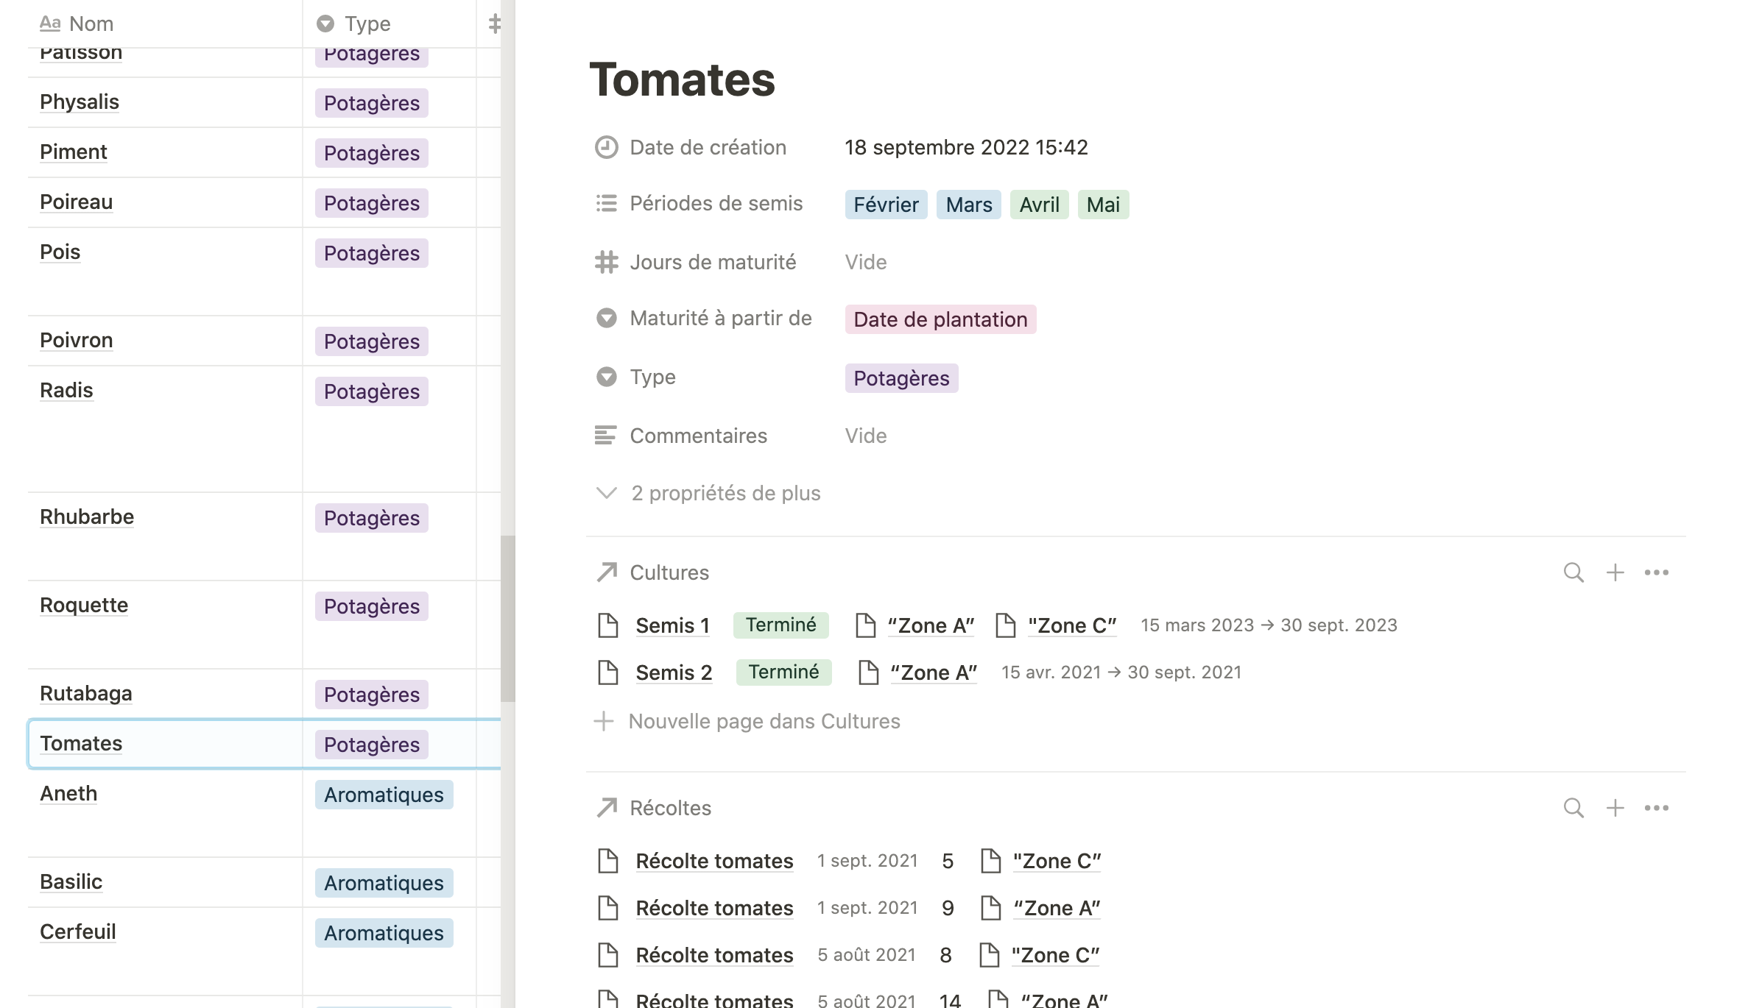The width and height of the screenshot is (1748, 1008).
Task: Click the plus icon in Cultures section
Action: [1615, 572]
